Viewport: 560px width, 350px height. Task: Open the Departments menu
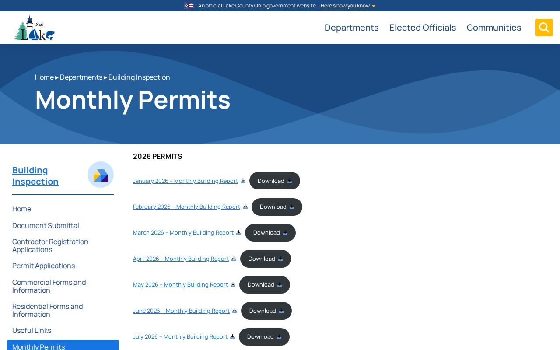pyautogui.click(x=351, y=28)
